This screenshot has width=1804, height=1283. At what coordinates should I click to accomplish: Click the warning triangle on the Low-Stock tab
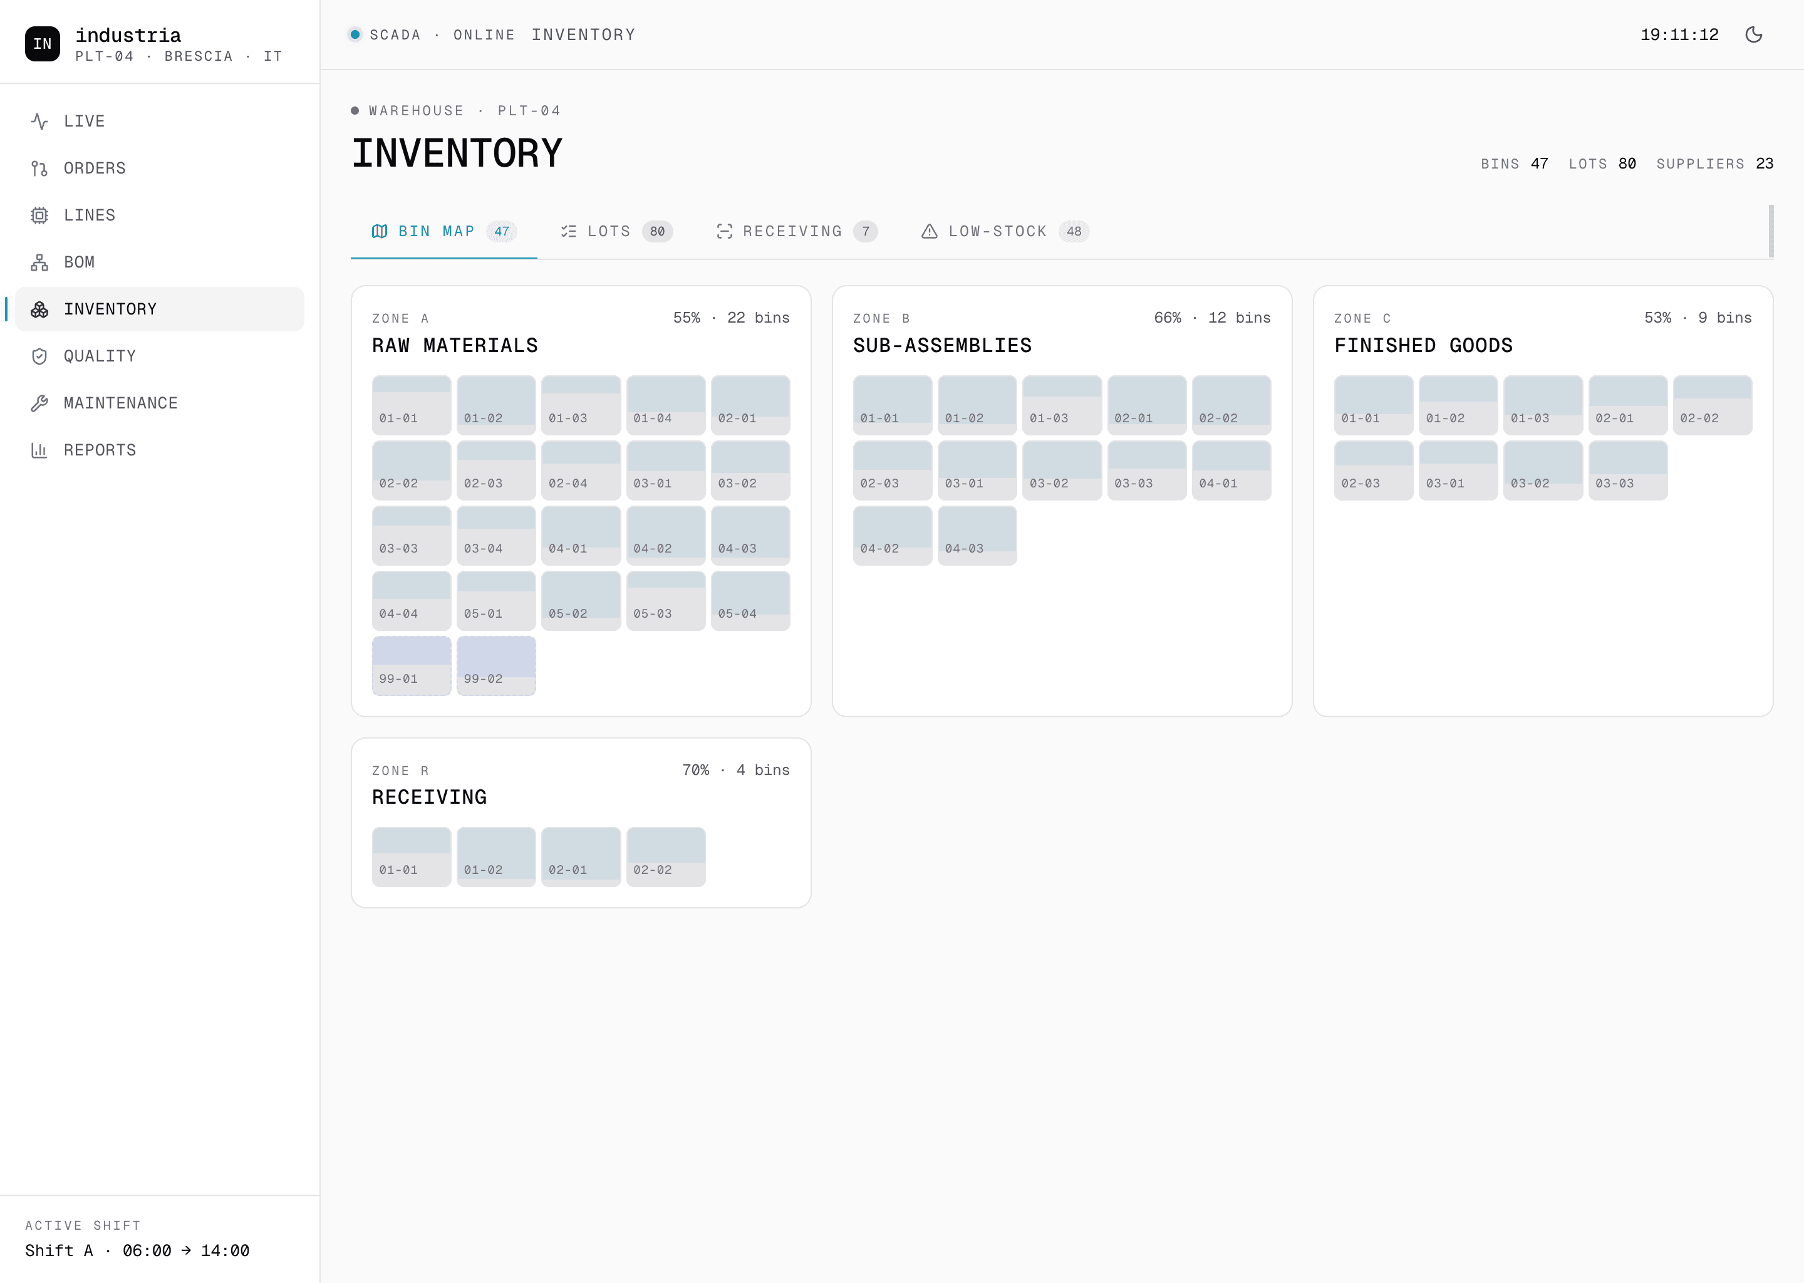pyautogui.click(x=930, y=231)
